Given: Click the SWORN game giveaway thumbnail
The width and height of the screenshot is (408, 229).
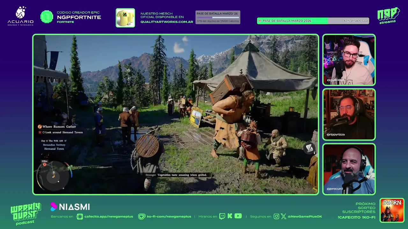Looking at the screenshot, I should [392, 210].
